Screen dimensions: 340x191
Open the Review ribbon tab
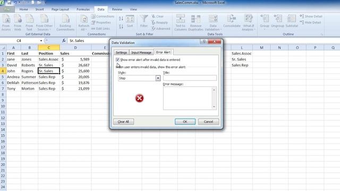[117, 10]
